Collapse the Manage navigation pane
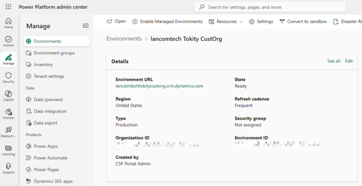Viewport: 362px width, 186px height. point(86,26)
